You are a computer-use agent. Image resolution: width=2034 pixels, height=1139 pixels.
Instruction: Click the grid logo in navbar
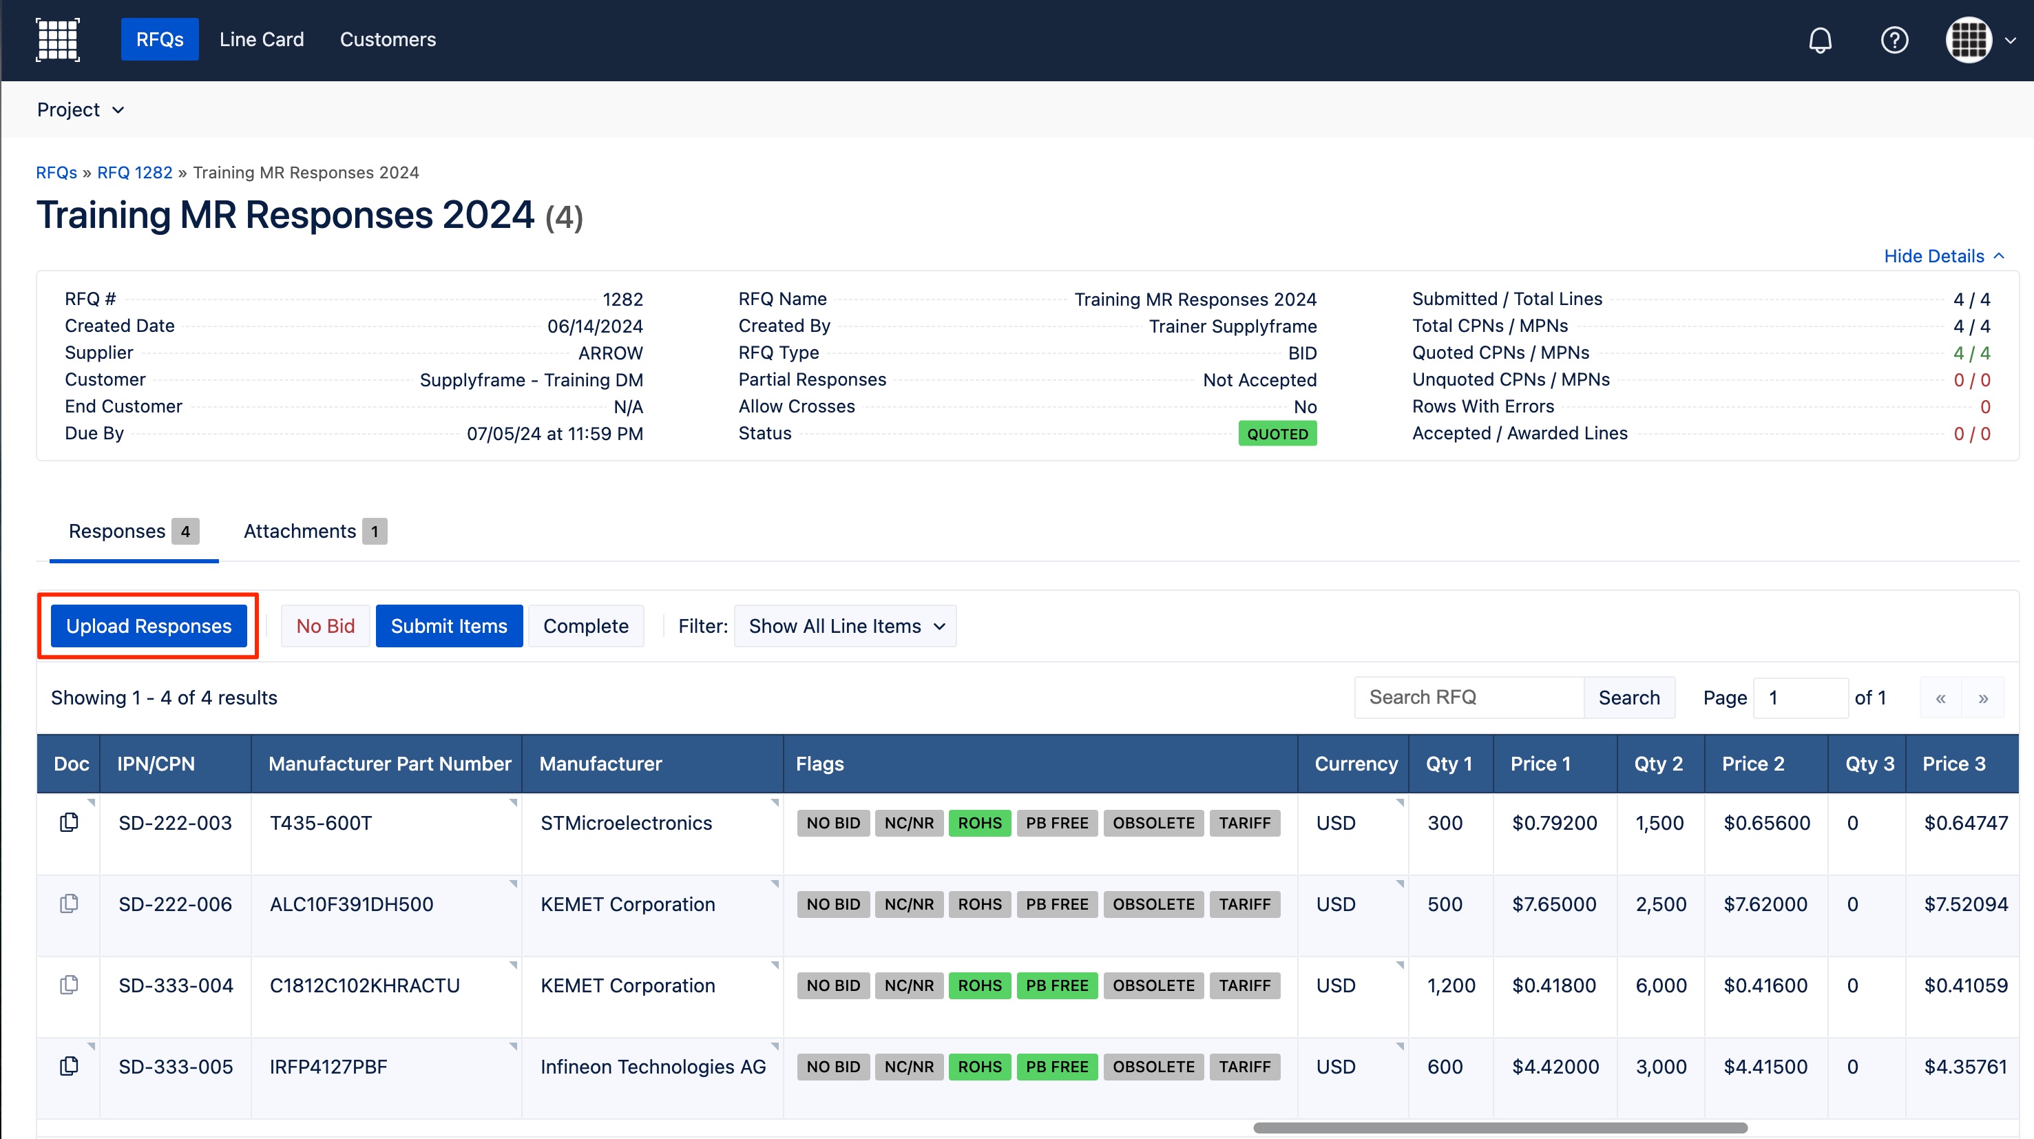click(58, 39)
